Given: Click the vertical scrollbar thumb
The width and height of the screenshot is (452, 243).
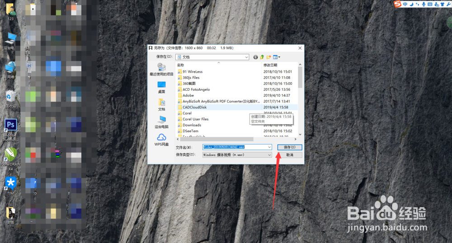Looking at the screenshot, I should (x=300, y=77).
